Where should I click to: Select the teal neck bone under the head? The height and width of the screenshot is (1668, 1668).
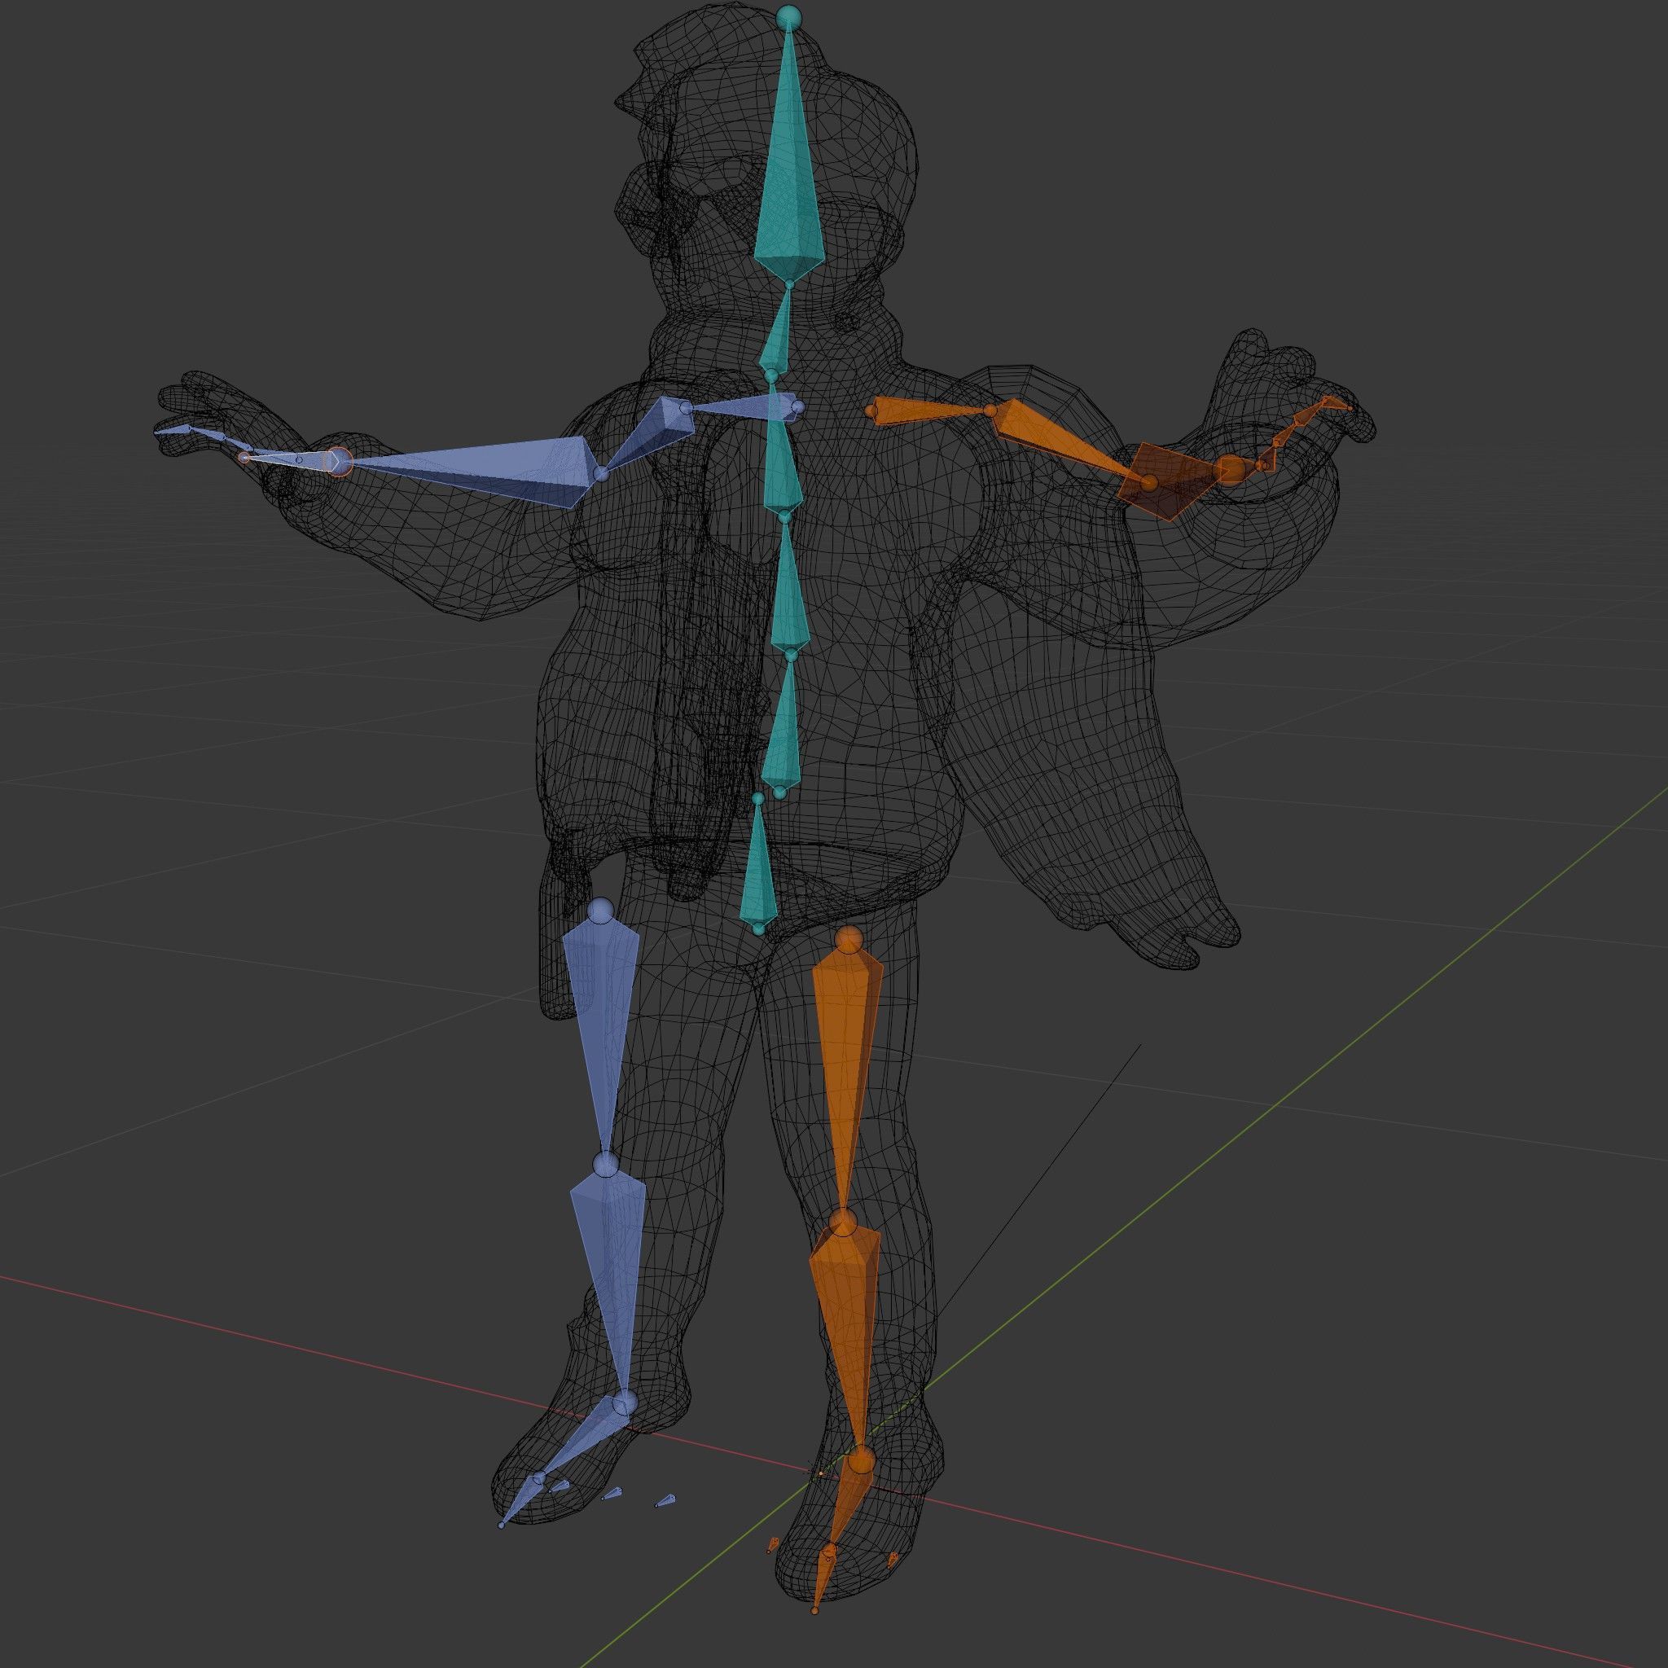pyautogui.click(x=775, y=332)
